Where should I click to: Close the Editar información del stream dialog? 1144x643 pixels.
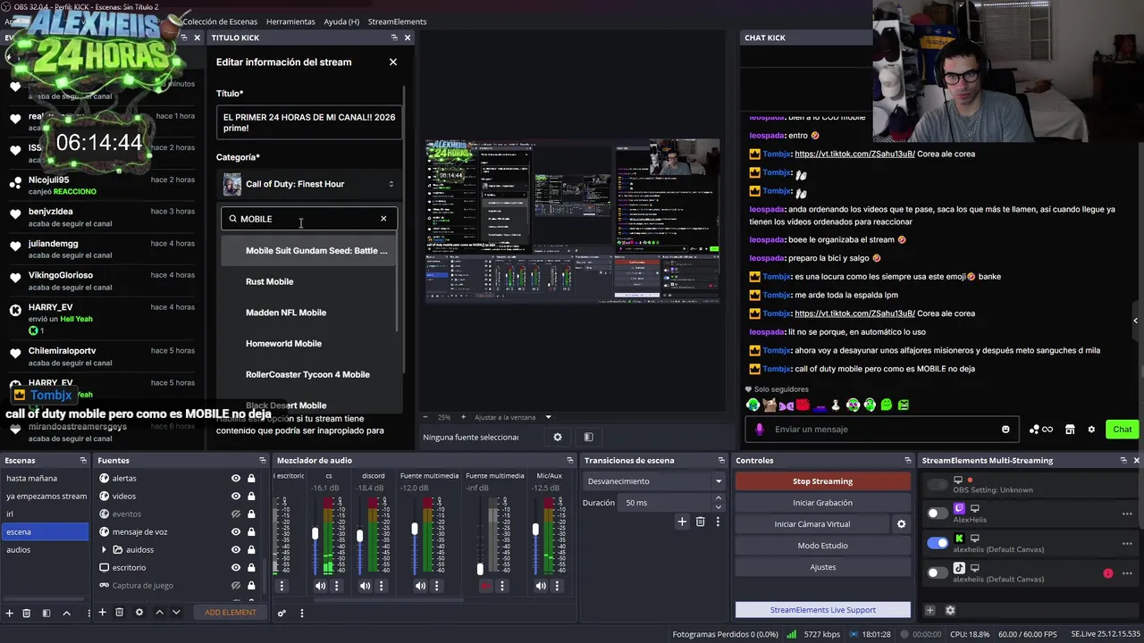click(392, 62)
